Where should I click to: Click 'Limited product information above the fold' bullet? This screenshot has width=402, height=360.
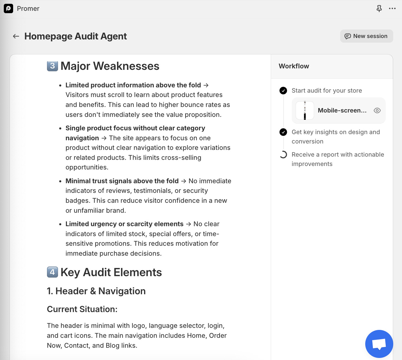[x=133, y=85]
